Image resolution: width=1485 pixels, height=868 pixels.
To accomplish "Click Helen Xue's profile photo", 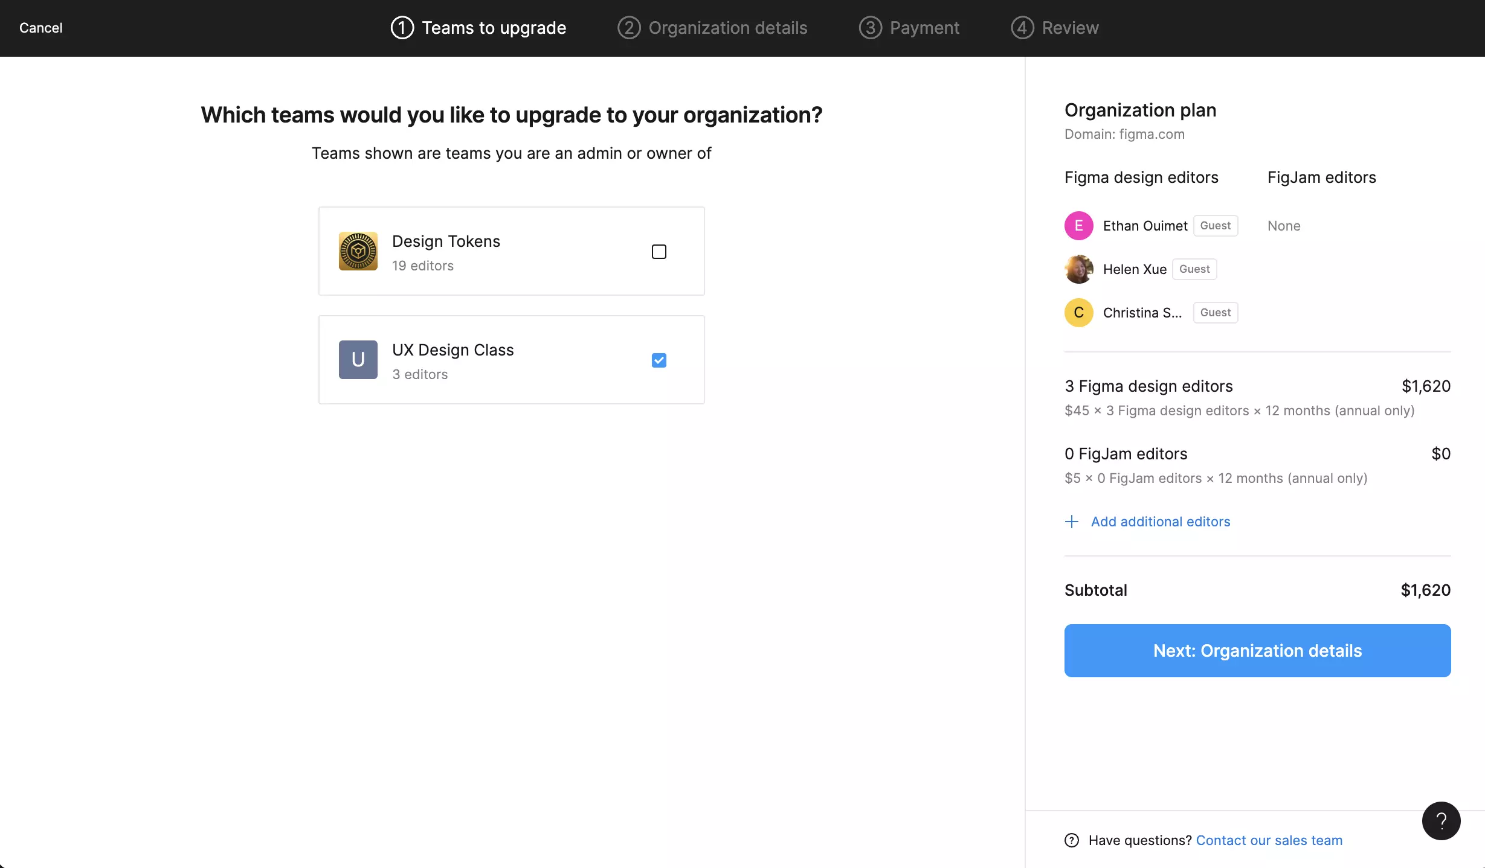I will [1078, 269].
